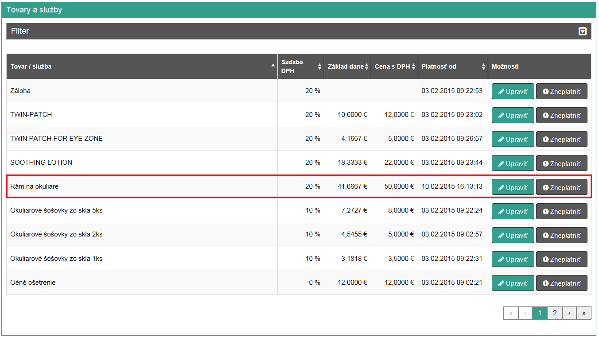Invalidate Okuliarové šošovky zo skla 2ks
The width and height of the screenshot is (599, 337).
[x=562, y=235]
